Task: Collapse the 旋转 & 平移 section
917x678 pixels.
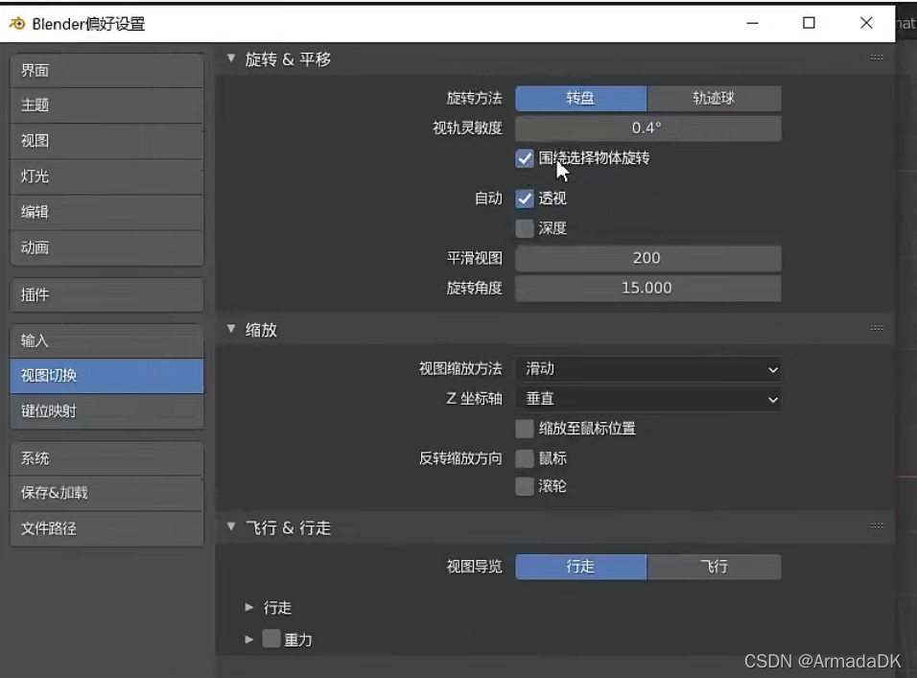Action: click(231, 58)
